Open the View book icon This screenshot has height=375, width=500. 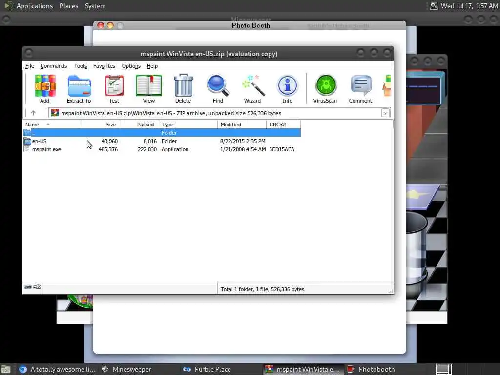(x=148, y=85)
